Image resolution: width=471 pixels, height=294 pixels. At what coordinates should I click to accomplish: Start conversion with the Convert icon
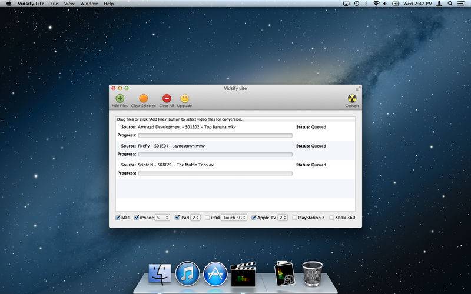352,98
